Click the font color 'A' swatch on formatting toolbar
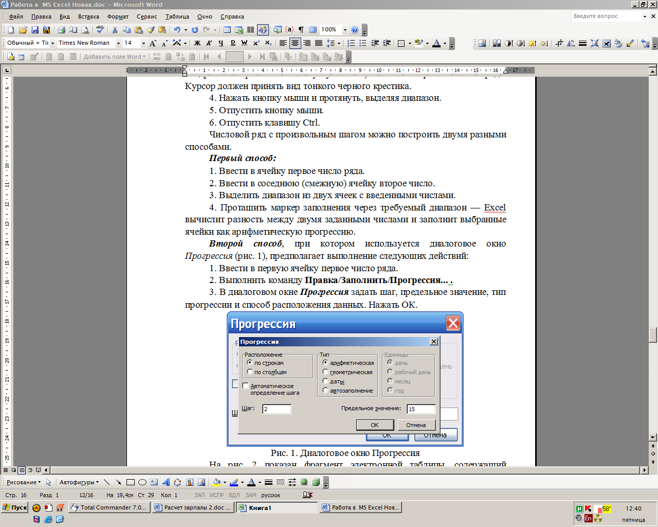 pos(436,43)
